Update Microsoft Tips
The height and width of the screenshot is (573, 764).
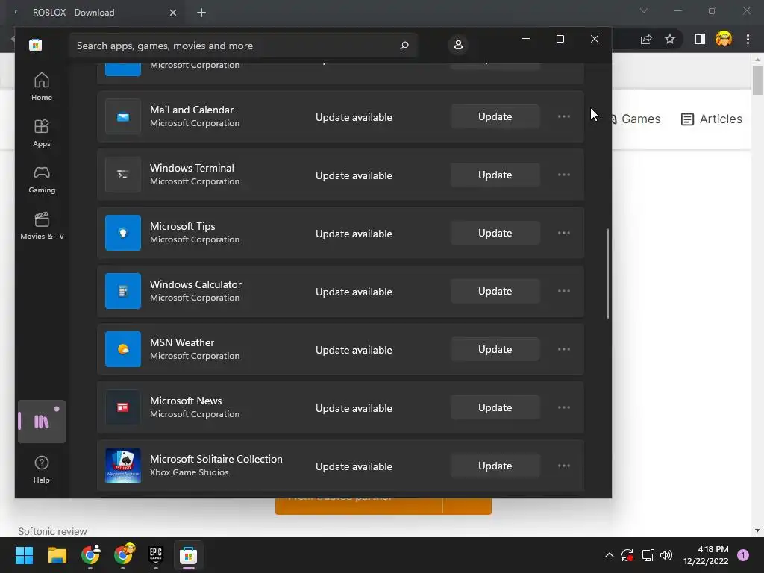pos(495,233)
